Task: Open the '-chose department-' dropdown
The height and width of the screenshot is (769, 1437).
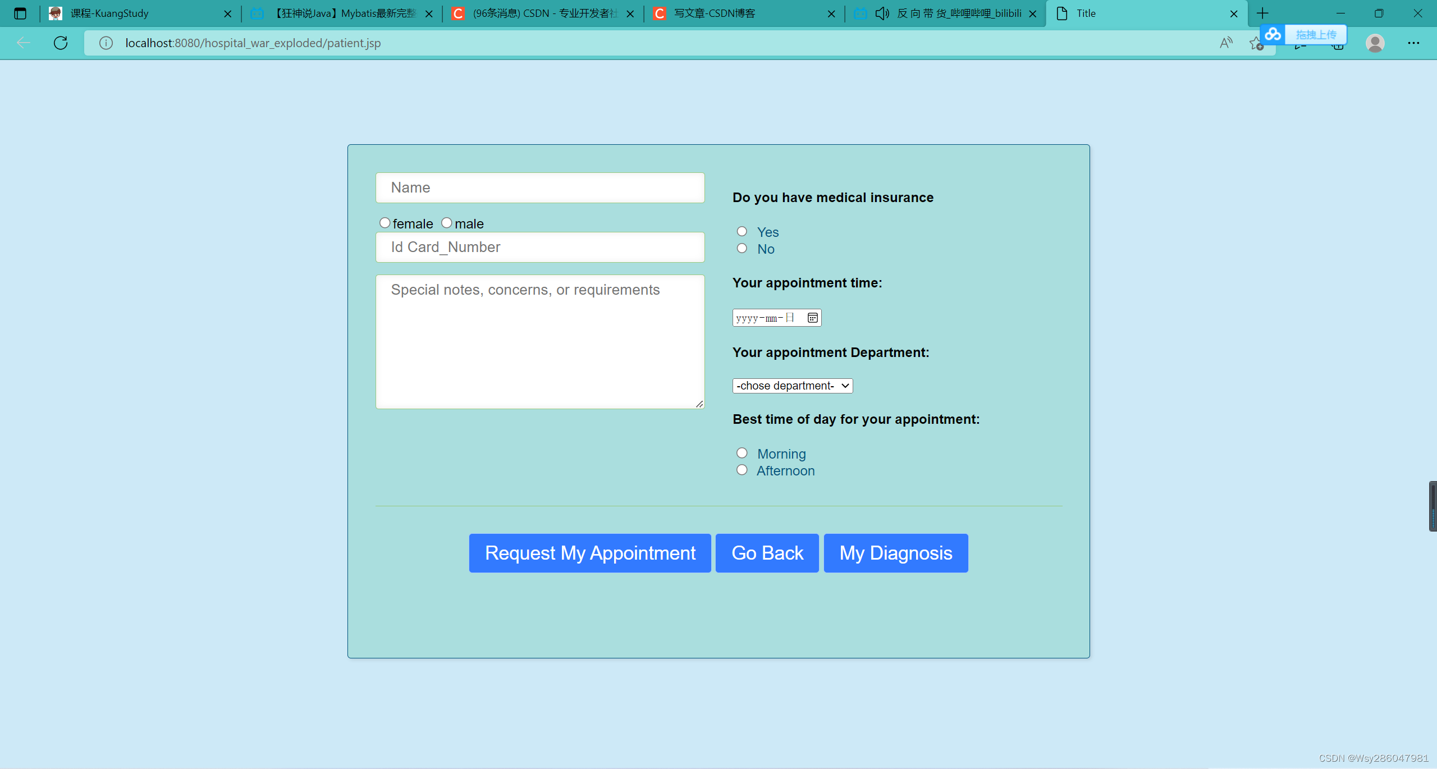Action: pos(791,385)
